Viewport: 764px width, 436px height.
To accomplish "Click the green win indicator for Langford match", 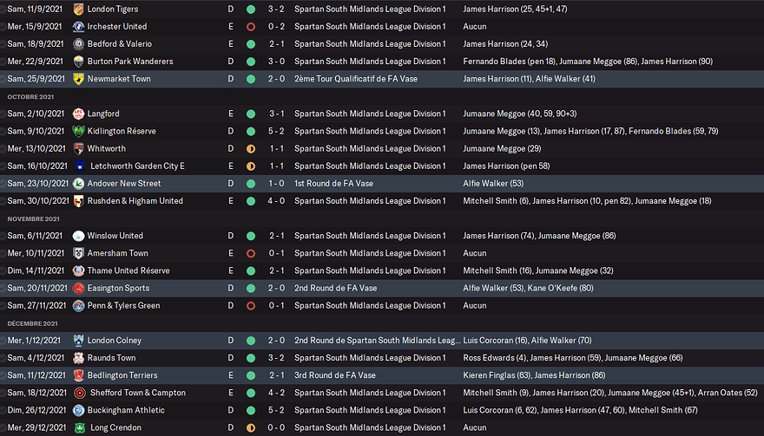I will (251, 114).
